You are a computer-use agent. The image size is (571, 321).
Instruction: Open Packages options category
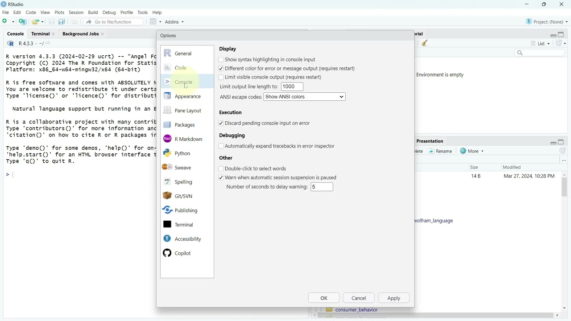click(187, 125)
